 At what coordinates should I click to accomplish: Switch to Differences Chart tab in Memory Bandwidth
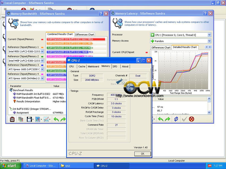tap(84, 34)
